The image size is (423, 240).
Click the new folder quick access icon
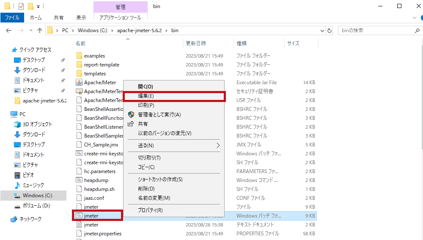click(31, 6)
